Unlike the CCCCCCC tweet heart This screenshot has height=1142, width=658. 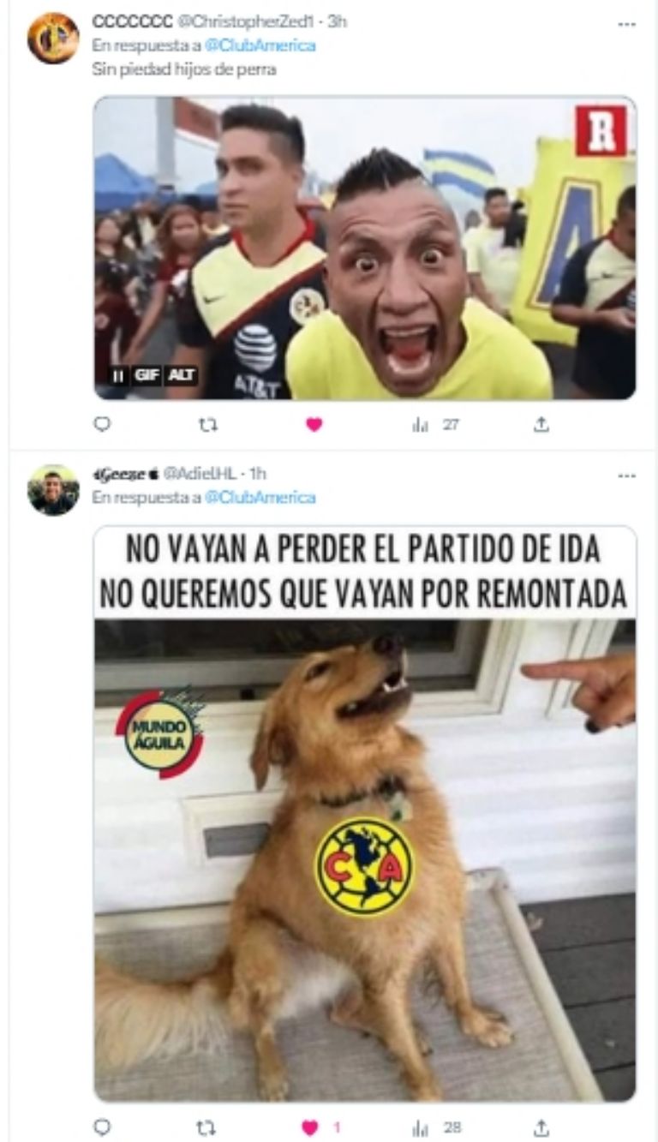(314, 424)
